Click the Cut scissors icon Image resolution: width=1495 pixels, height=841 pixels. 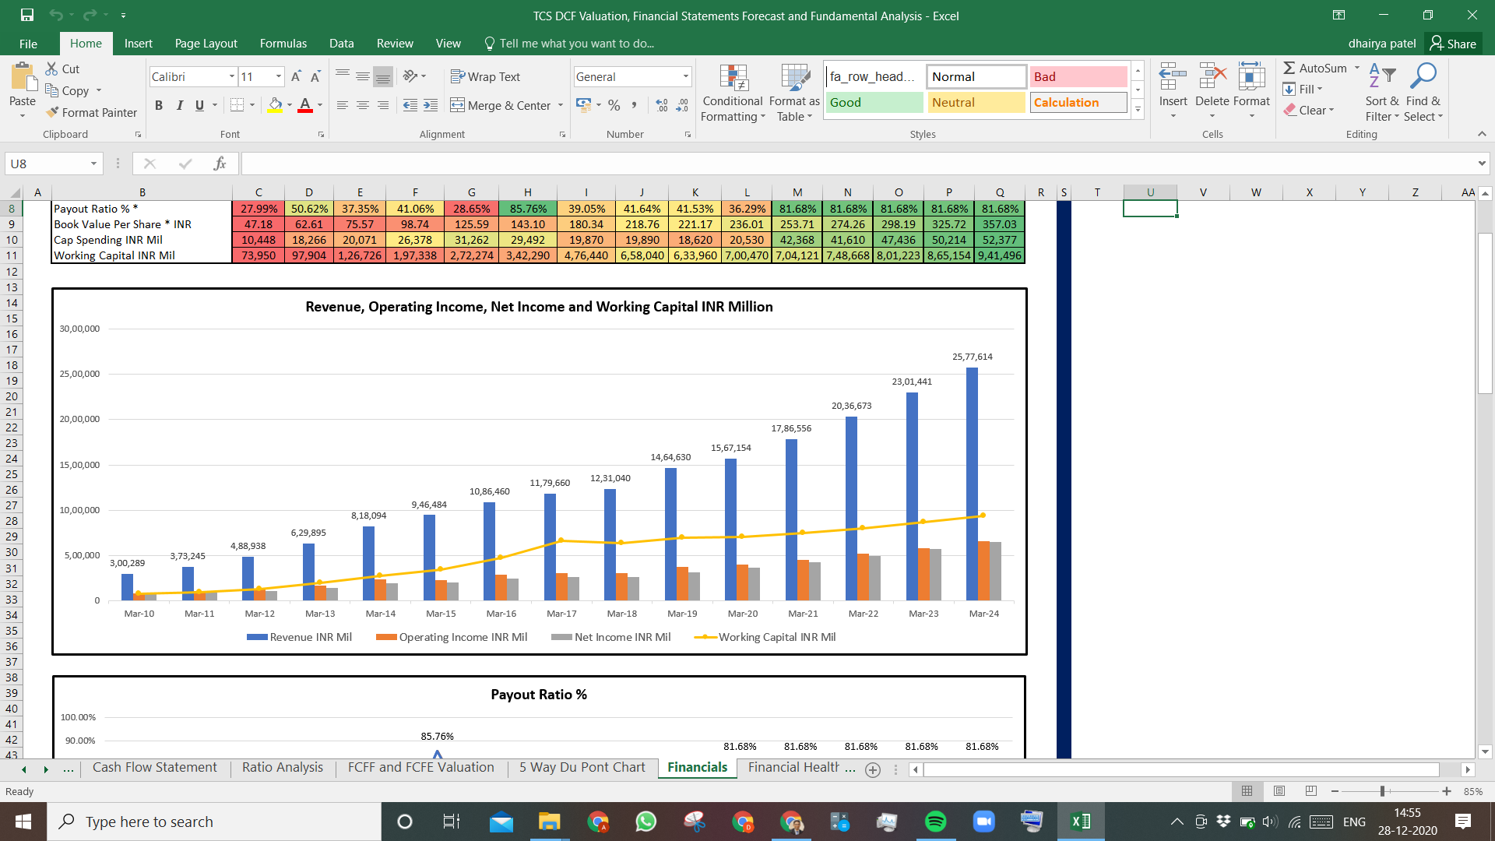[x=52, y=69]
